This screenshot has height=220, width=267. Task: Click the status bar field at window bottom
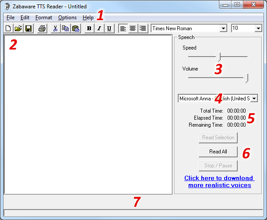[133, 213]
